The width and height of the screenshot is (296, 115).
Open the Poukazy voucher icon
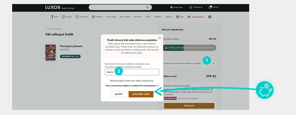tap(93, 17)
